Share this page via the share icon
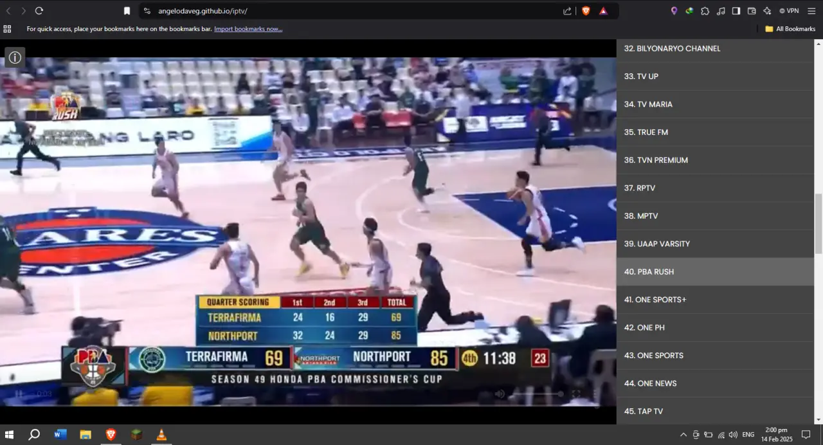This screenshot has height=445, width=823. tap(567, 11)
